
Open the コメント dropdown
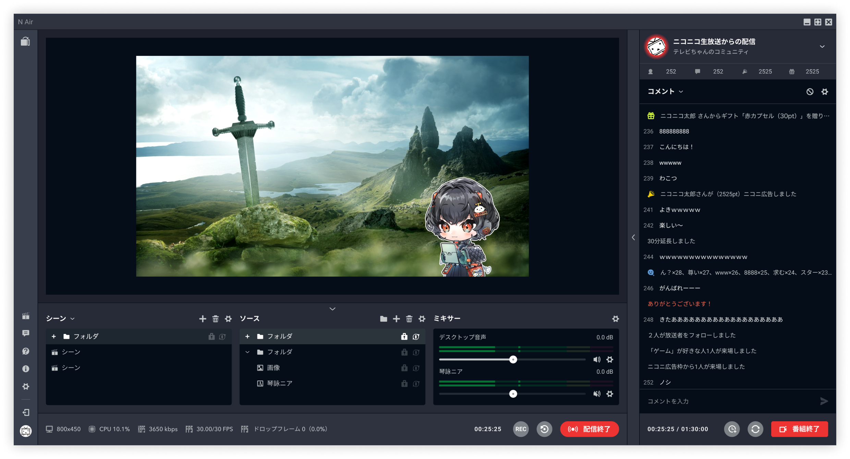[x=665, y=91]
